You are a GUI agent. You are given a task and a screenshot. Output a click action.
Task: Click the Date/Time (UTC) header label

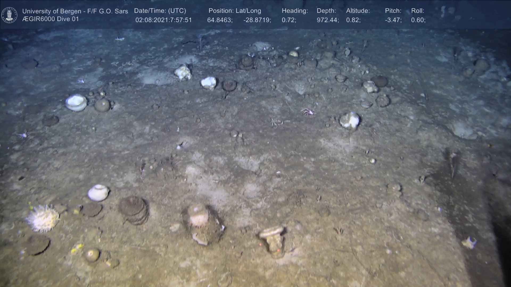pyautogui.click(x=160, y=11)
